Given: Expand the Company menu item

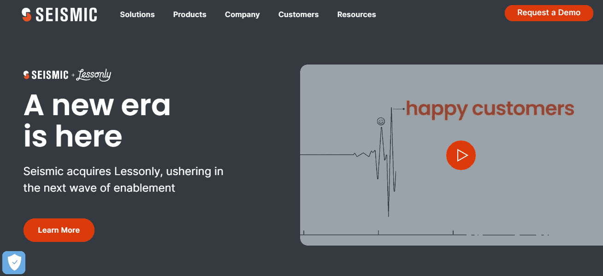Looking at the screenshot, I should [242, 15].
